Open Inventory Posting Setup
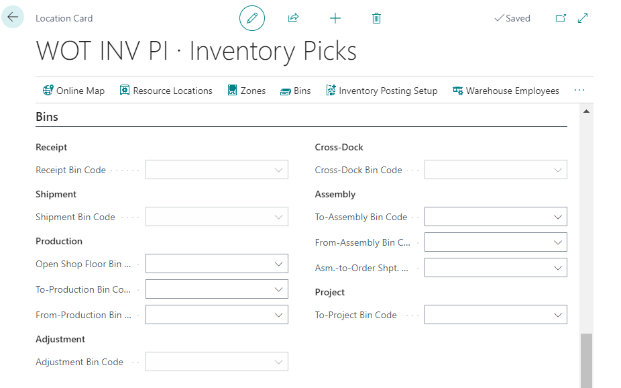This screenshot has width=621, height=388. point(382,91)
